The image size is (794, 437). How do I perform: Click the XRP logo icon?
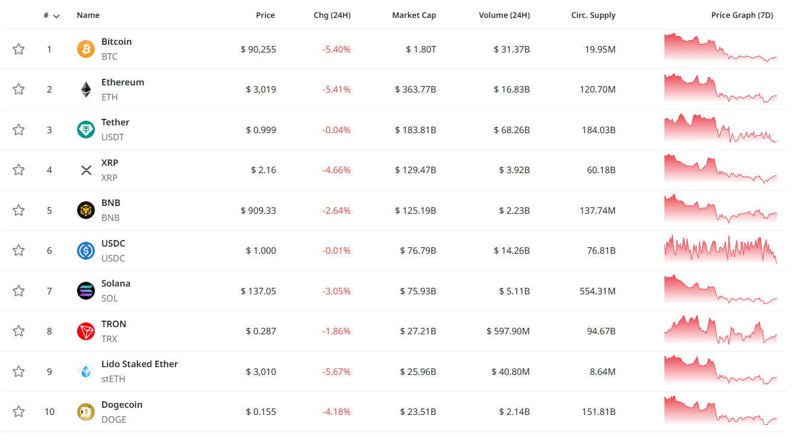click(x=86, y=170)
